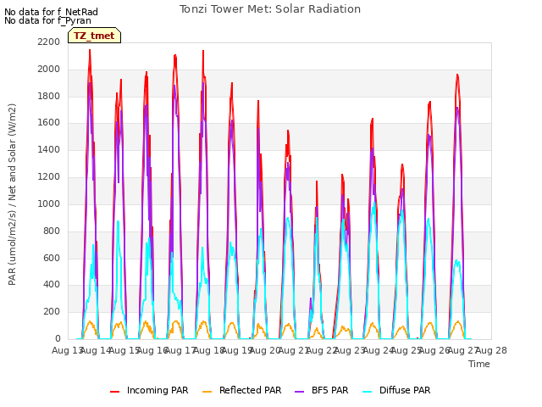Image resolution: width=542 pixels, height=407 pixels.
Task: Click the 2200 y-axis tick label
Action: [x=49, y=42]
